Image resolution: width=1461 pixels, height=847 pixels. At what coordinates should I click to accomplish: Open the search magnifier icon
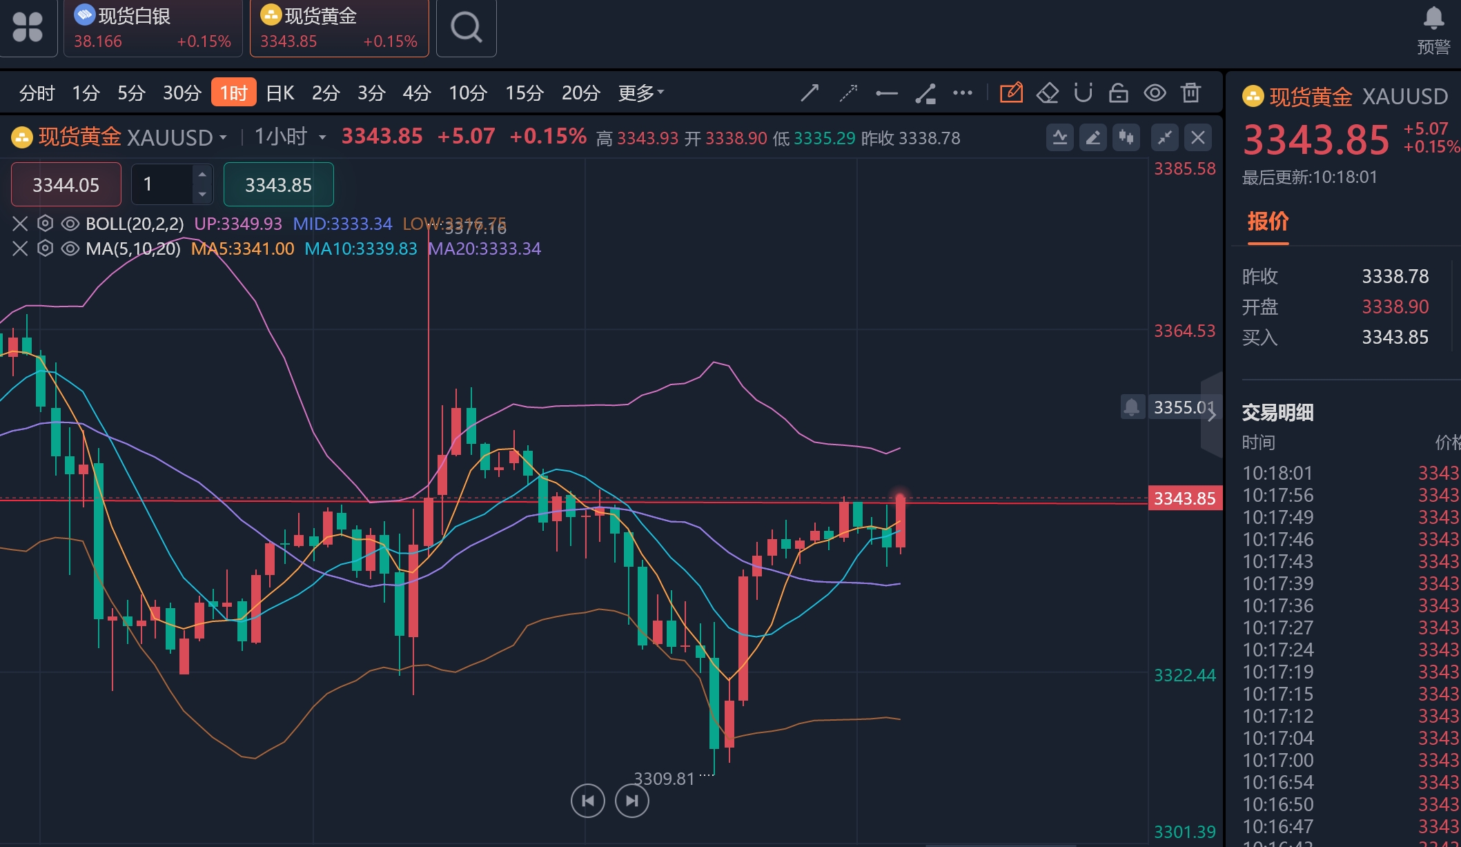pos(467,28)
